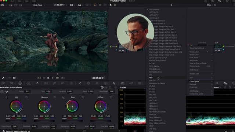The height and width of the screenshot is (132, 235).
Task: Open the Power Window palette
Action: tap(88, 83)
